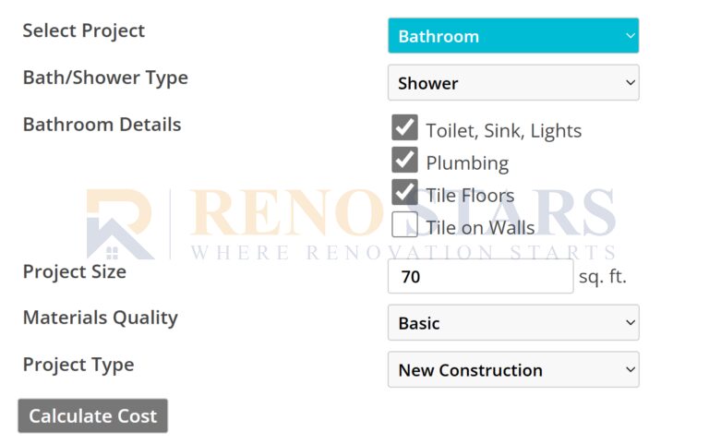Click the 'Bath/Shower Type' field label

(105, 78)
